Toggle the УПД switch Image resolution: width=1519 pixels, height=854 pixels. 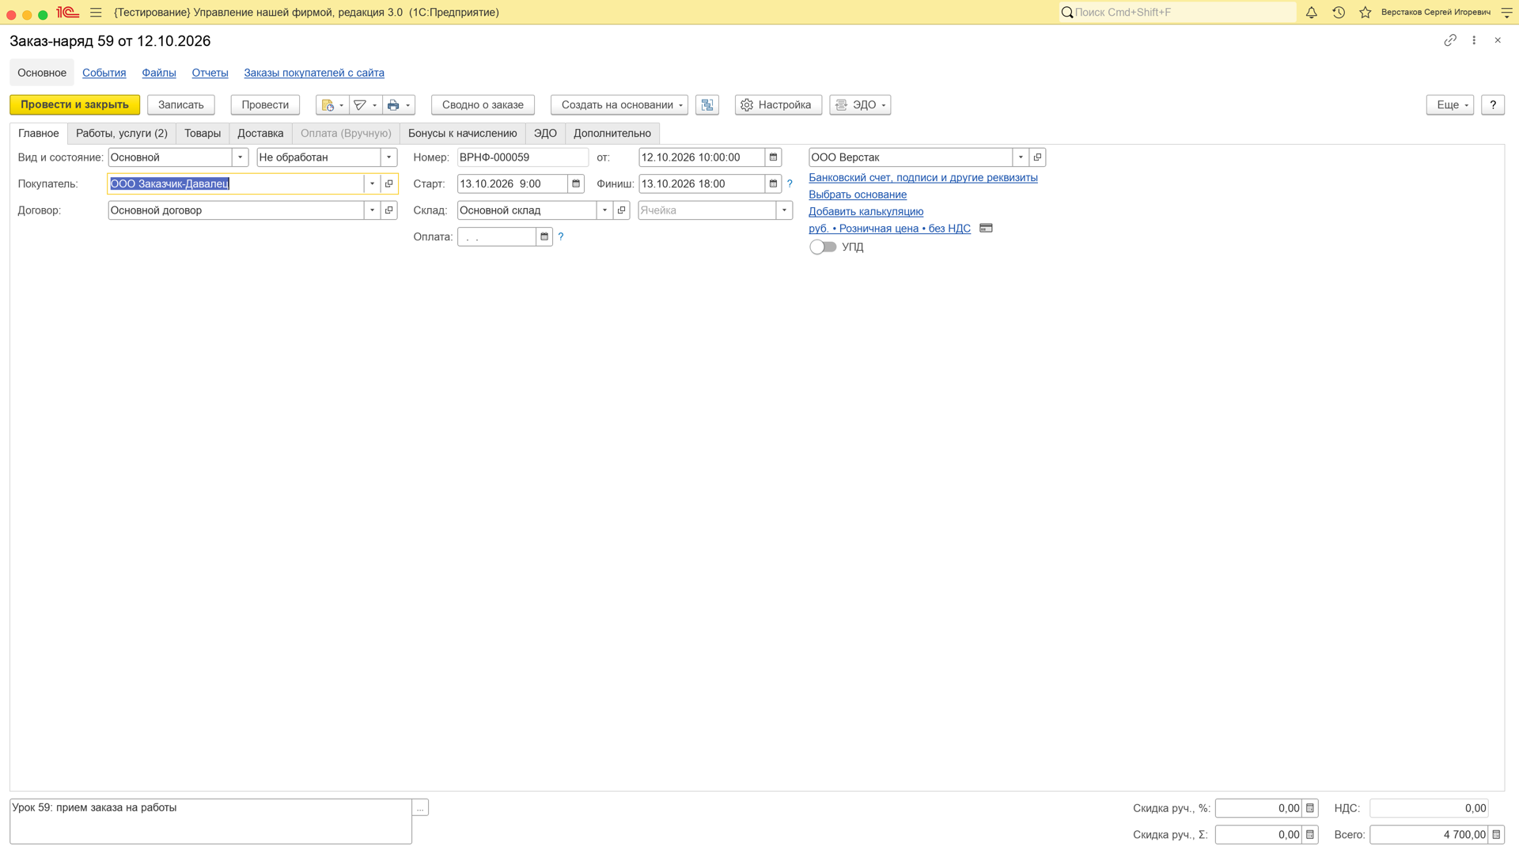pyautogui.click(x=823, y=247)
